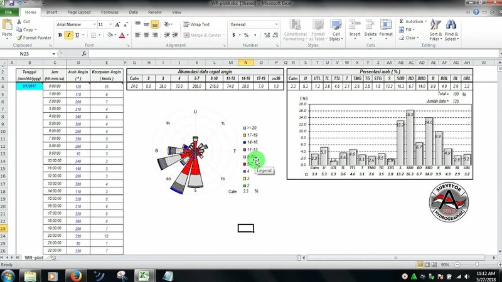Image resolution: width=502 pixels, height=282 pixels.
Task: Select the WR-plot sheet tab
Action: [x=34, y=258]
